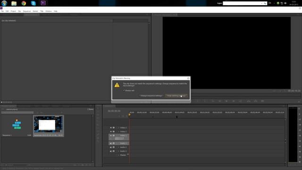The image size is (302, 170).
Task: Toggle sync lock on Audio 3 track
Action: coord(114,151)
